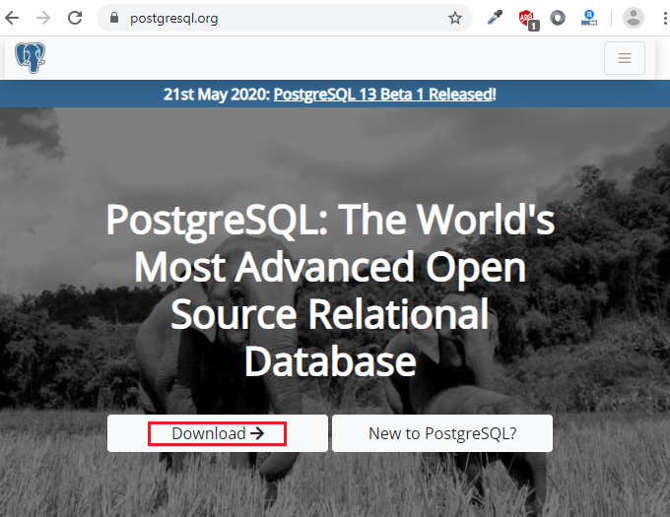Open the PostgreSQL 13 Beta 1 Released link
The width and height of the screenshot is (670, 517).
(x=382, y=95)
